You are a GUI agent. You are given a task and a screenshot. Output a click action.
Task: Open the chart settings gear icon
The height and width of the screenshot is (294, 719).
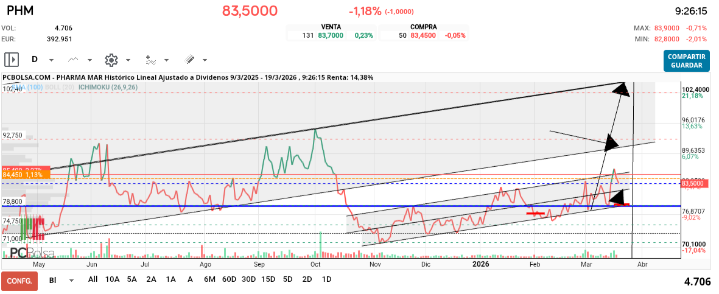click(111, 60)
